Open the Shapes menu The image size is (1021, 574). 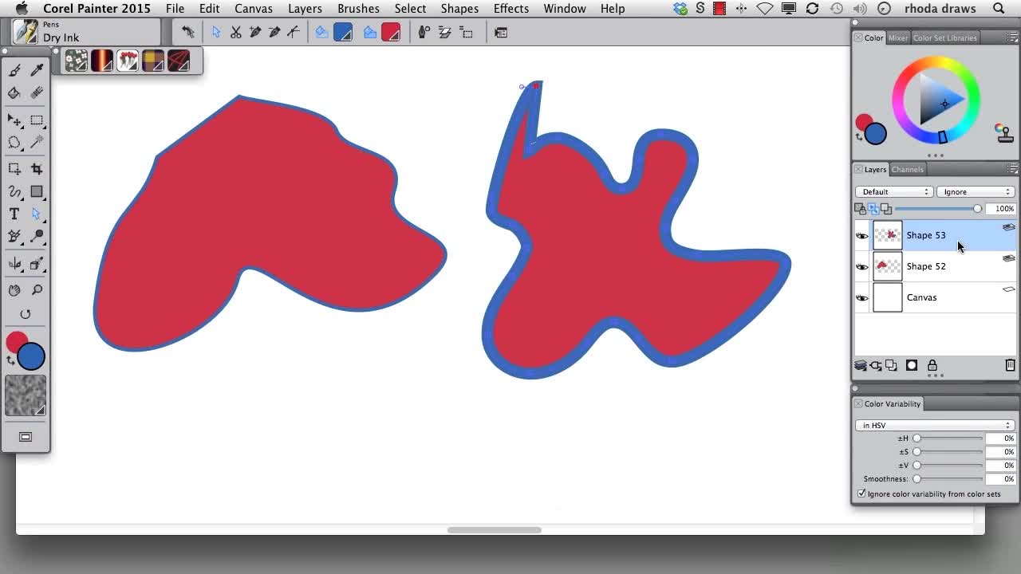click(459, 9)
